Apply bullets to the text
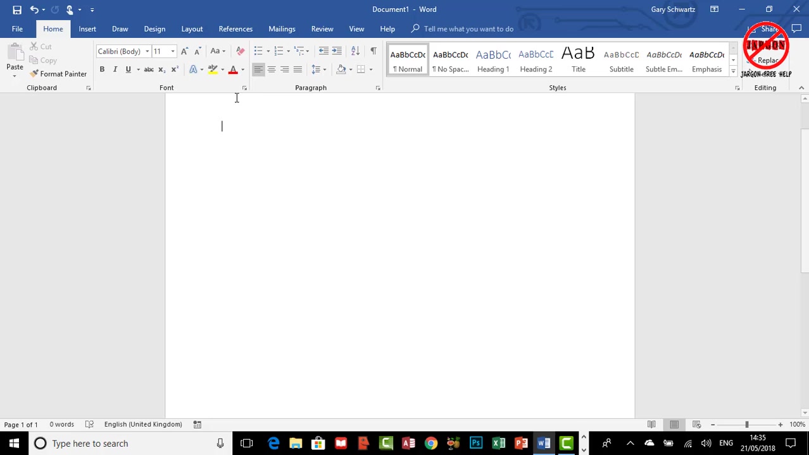This screenshot has width=809, height=455. click(x=258, y=51)
